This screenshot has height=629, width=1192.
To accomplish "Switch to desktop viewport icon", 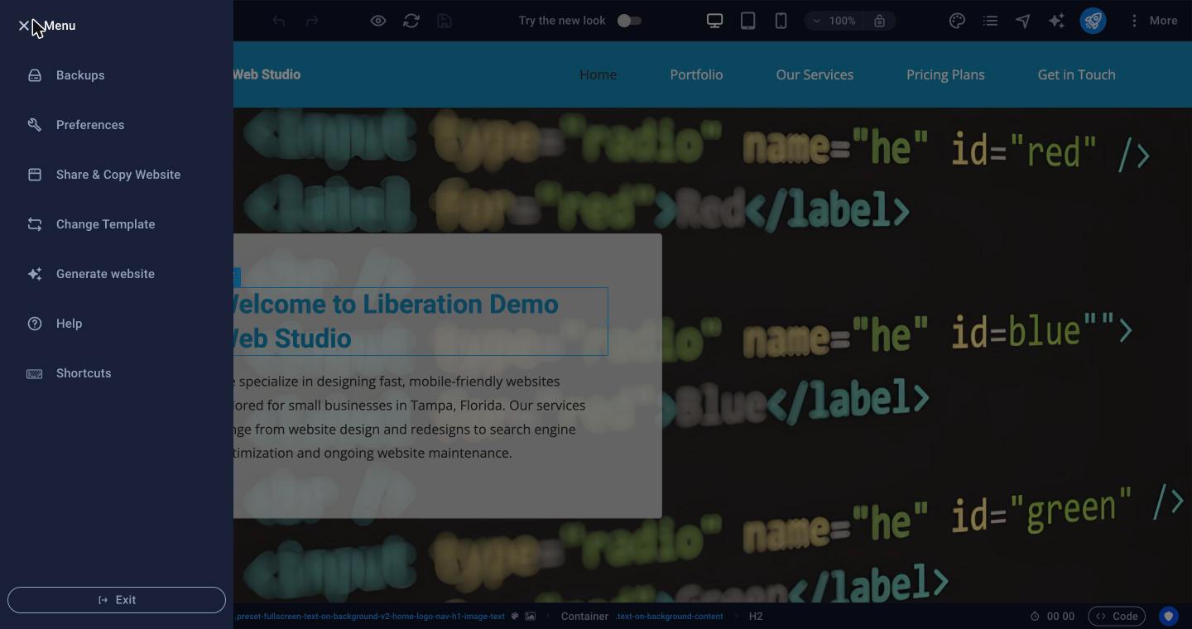I will click(714, 21).
